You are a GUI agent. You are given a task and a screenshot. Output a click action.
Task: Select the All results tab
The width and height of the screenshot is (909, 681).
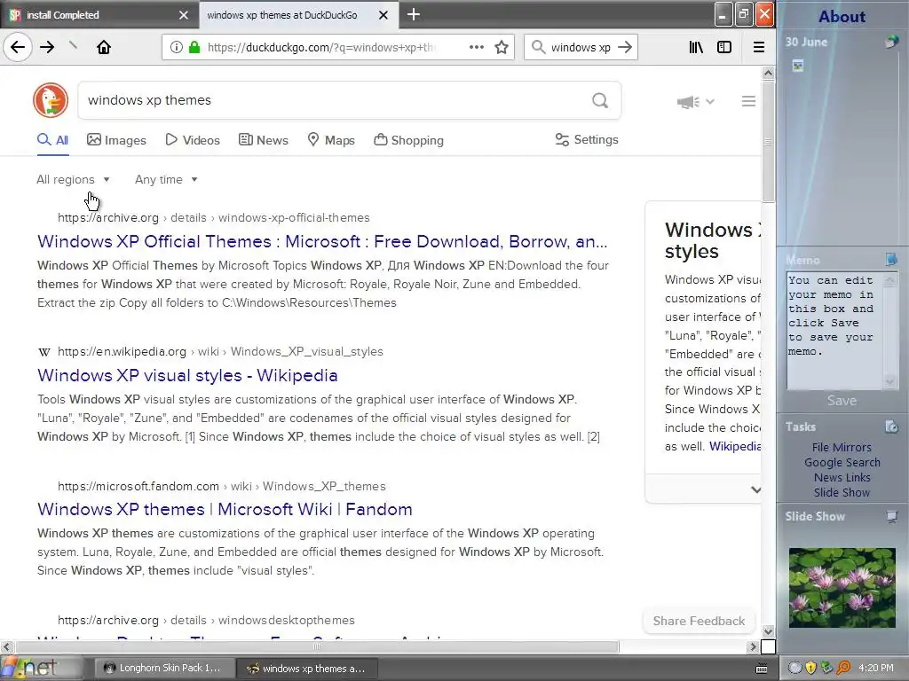click(x=52, y=140)
